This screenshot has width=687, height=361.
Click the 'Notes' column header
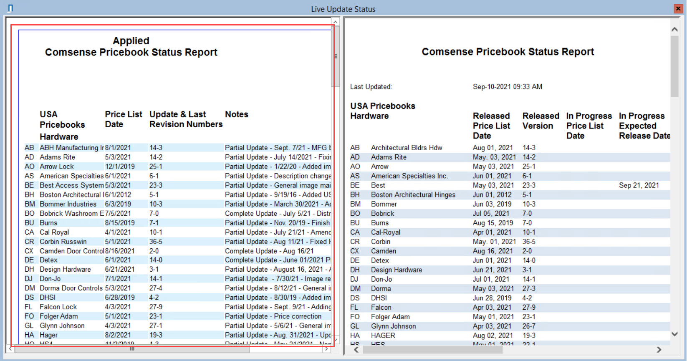tap(237, 114)
